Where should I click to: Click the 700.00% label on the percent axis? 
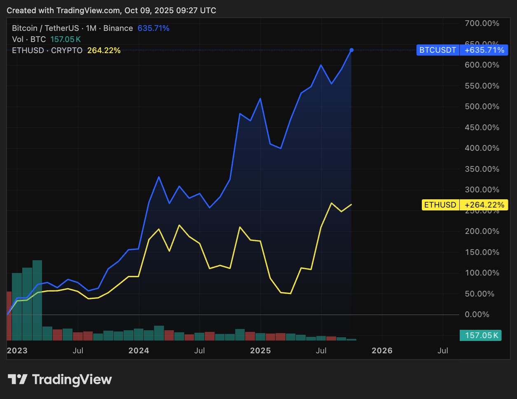pos(482,23)
